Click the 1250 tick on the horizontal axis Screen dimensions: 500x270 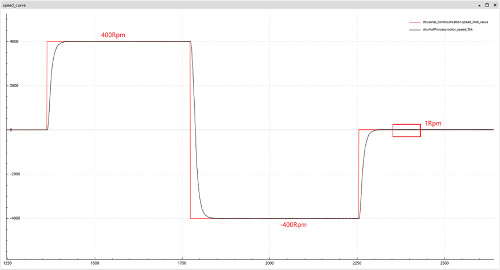click(8, 263)
